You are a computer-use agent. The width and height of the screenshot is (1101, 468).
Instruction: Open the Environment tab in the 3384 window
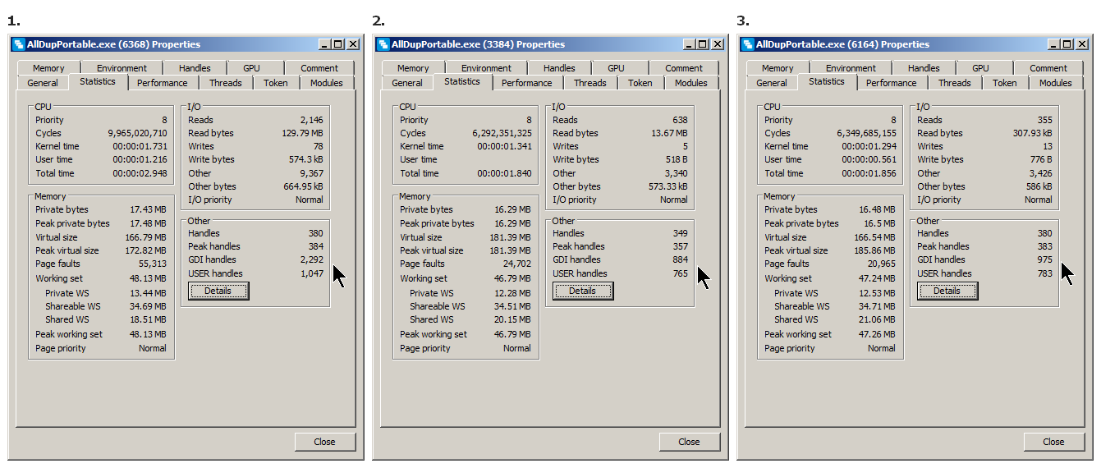pos(486,68)
